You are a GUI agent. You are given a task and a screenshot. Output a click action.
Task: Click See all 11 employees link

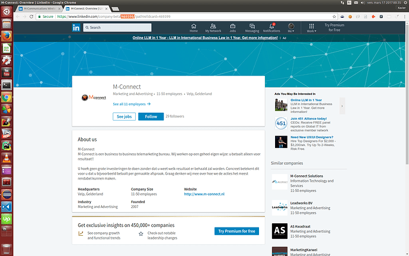(132, 104)
